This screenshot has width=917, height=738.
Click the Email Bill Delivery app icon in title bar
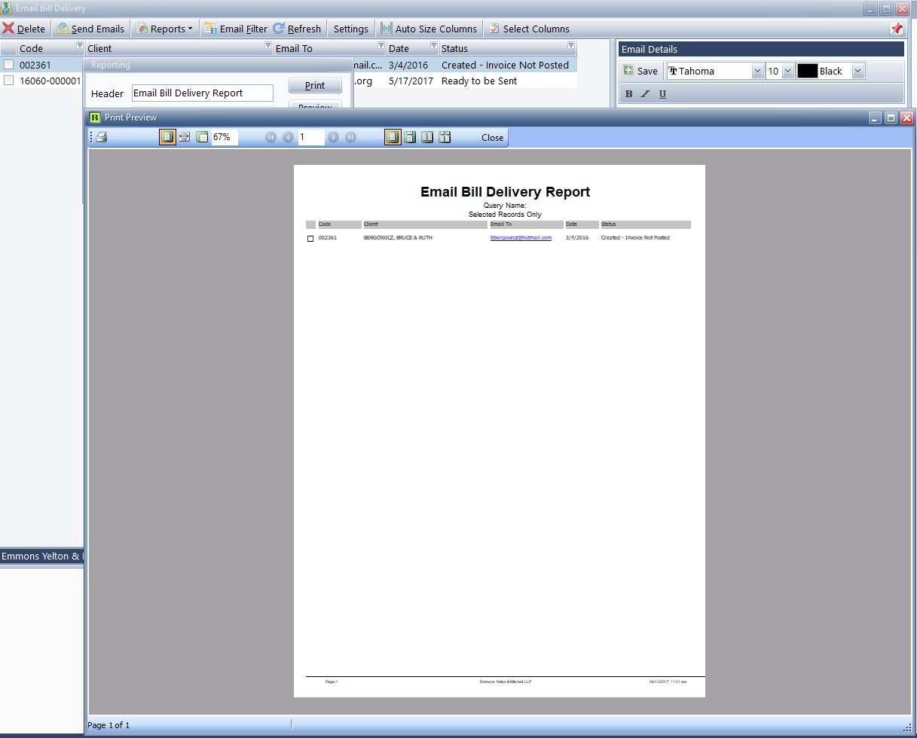click(7, 8)
